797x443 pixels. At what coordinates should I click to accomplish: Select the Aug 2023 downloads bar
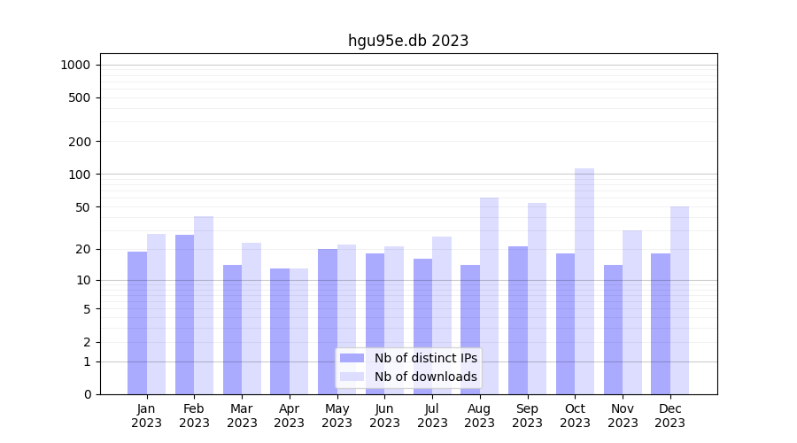coord(489,295)
